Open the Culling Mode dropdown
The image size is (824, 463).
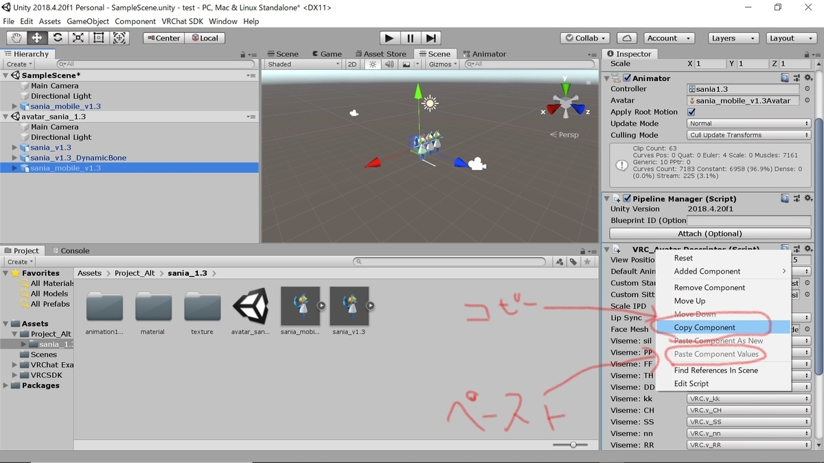pyautogui.click(x=749, y=135)
